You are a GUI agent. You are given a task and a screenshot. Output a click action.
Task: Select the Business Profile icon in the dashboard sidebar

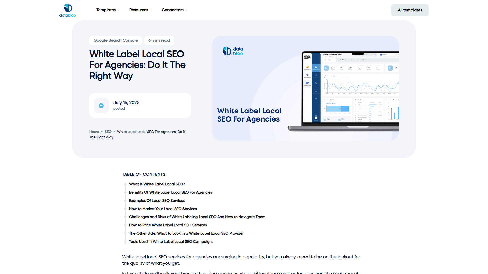coord(307,83)
